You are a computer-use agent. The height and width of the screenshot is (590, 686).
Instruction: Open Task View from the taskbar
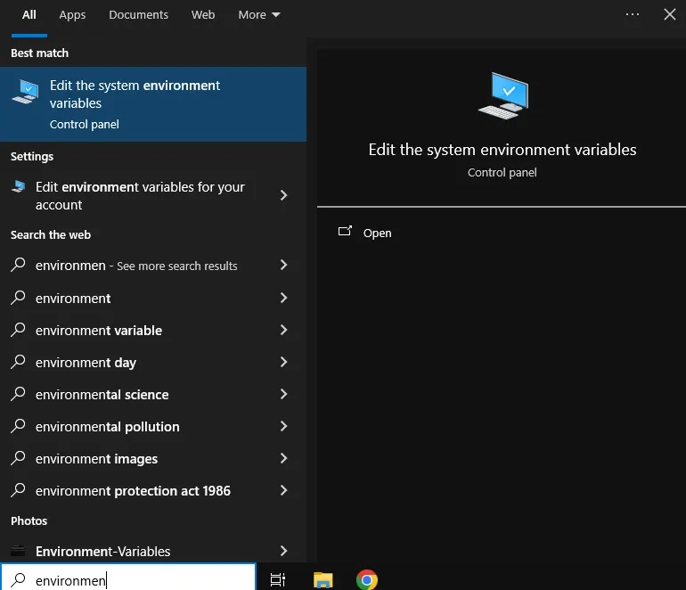278,580
